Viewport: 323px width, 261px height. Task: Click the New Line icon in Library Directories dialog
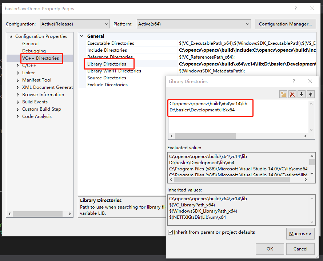pyautogui.click(x=283, y=94)
